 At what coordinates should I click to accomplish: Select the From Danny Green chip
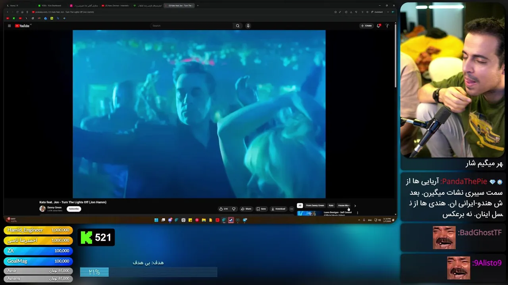315,205
